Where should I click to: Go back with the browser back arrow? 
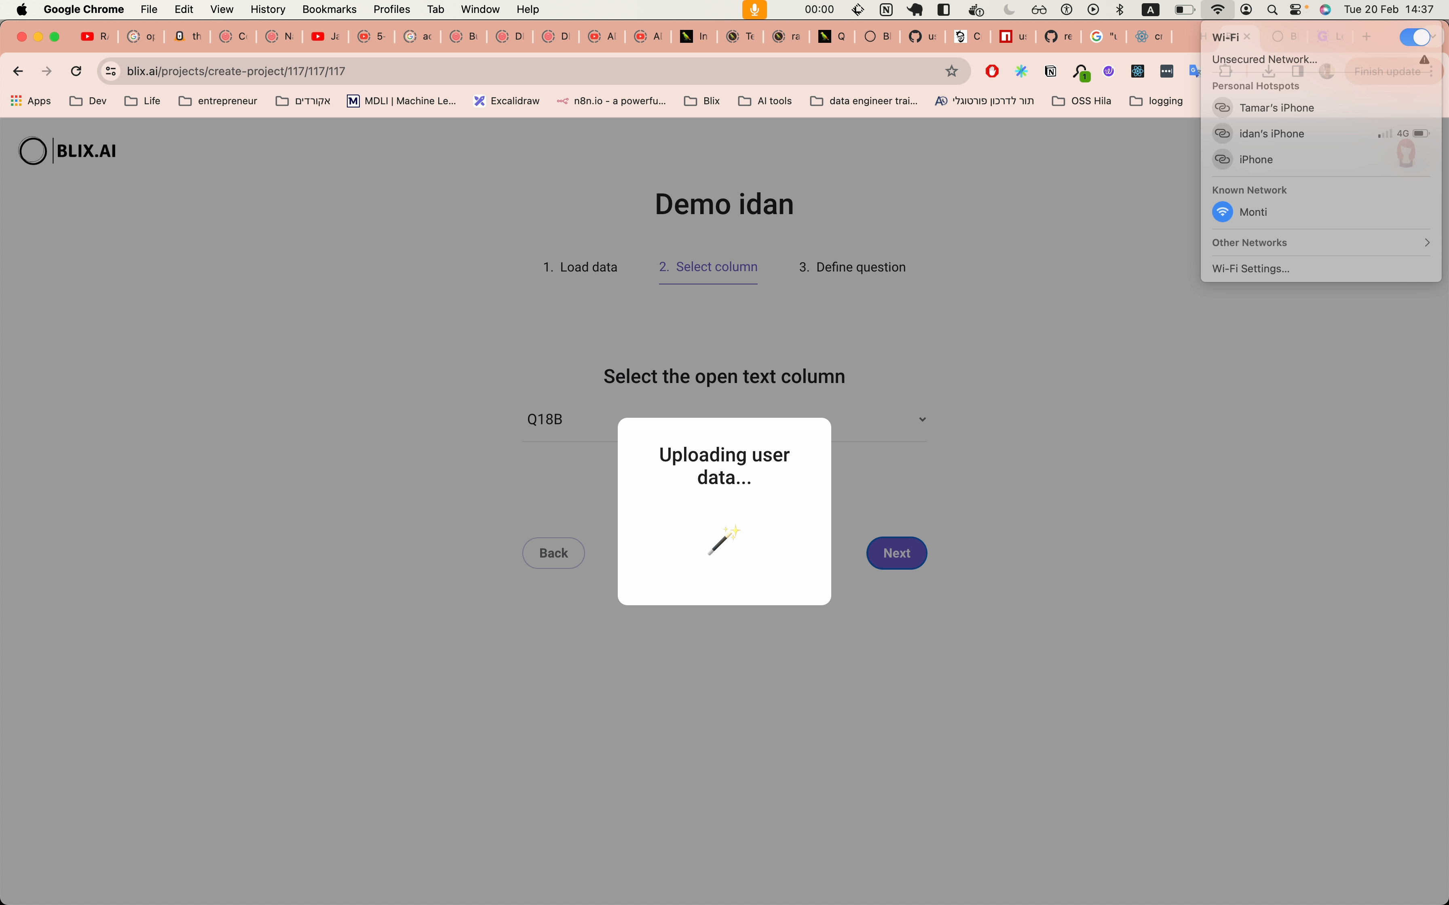(x=18, y=71)
